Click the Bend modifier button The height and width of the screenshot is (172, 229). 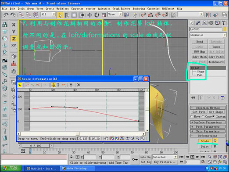(x=200, y=42)
